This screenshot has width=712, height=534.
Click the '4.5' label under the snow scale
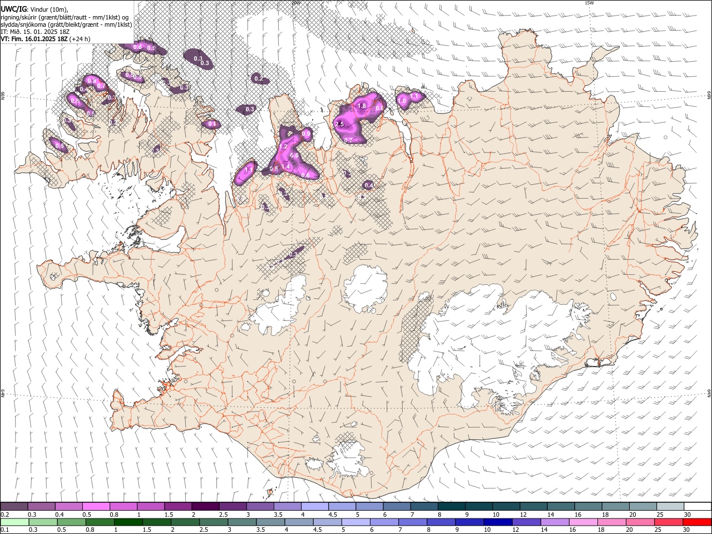tap(333, 515)
